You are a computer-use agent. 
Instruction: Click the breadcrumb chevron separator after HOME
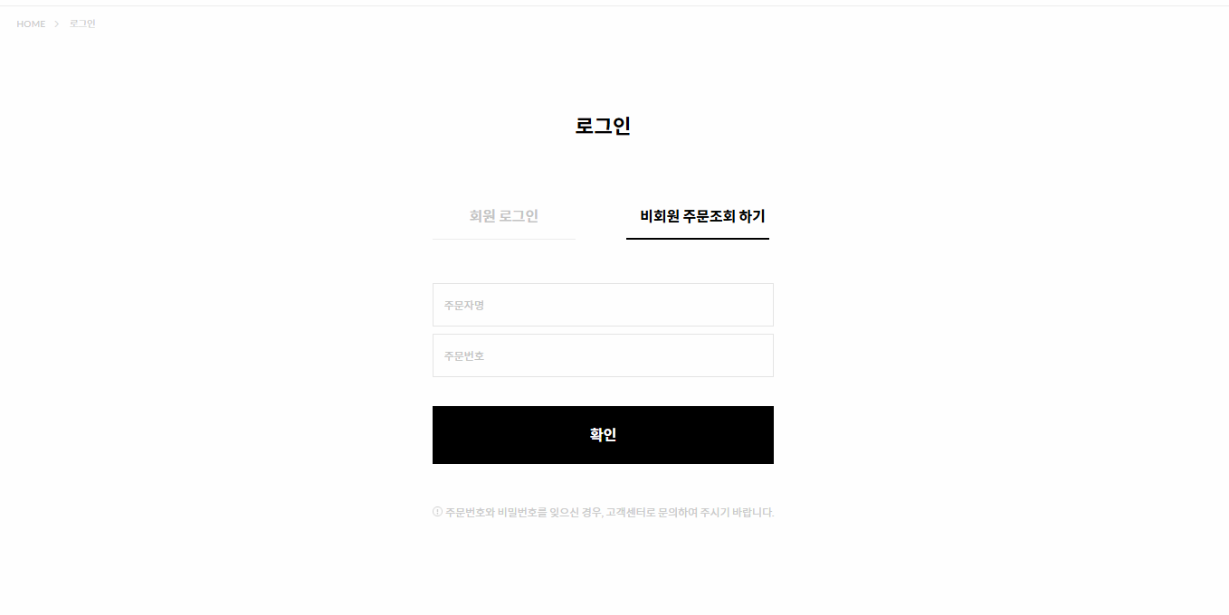(57, 24)
